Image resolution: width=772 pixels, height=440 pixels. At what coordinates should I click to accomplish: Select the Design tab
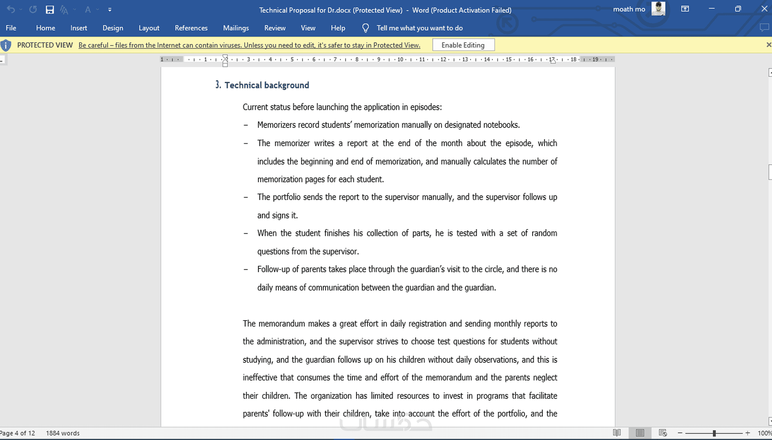coord(113,28)
